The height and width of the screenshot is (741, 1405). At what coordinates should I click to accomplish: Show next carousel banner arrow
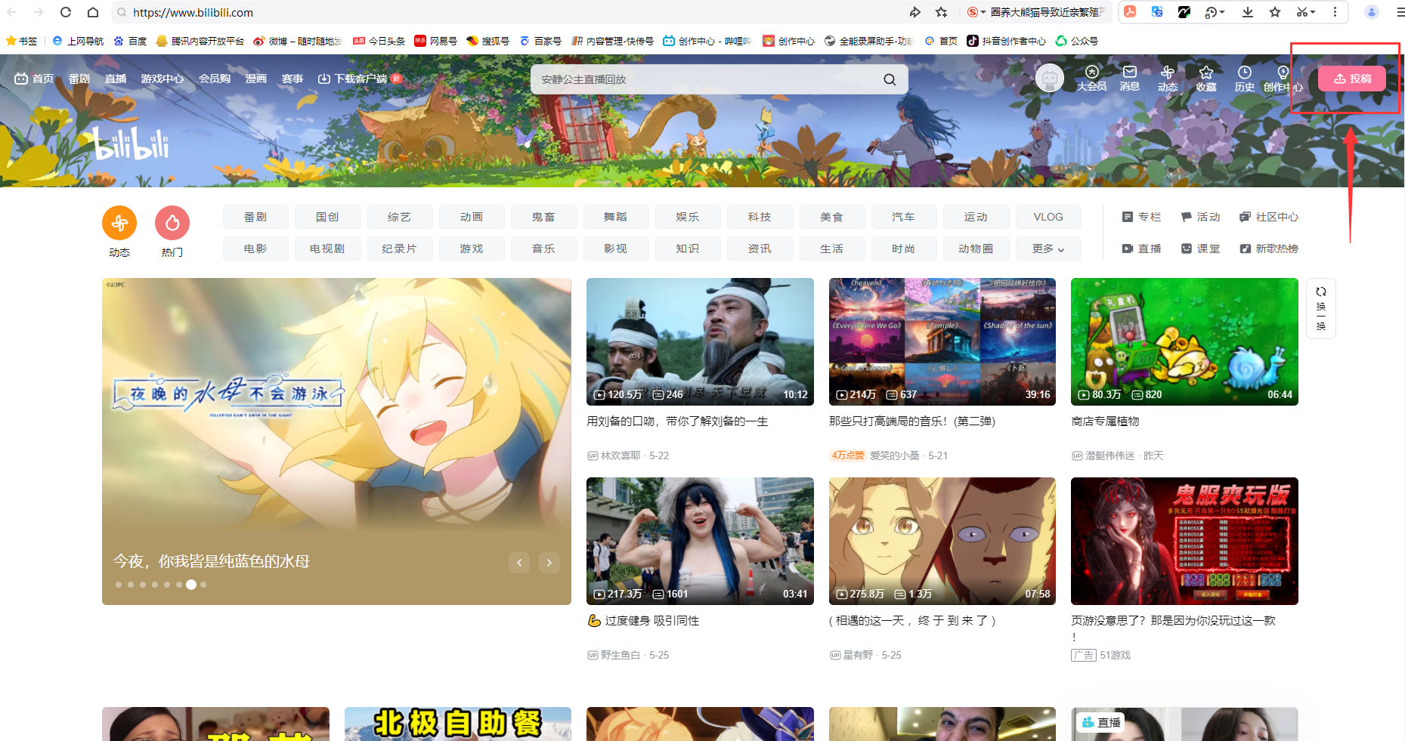pos(549,562)
